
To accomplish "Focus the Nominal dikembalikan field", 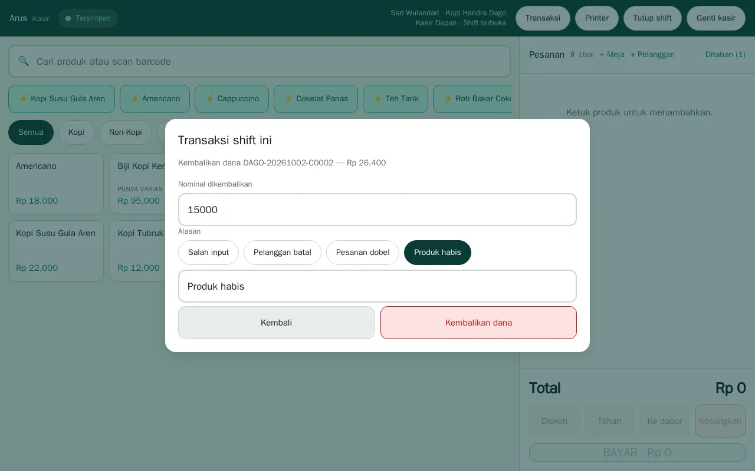I will click(x=377, y=210).
